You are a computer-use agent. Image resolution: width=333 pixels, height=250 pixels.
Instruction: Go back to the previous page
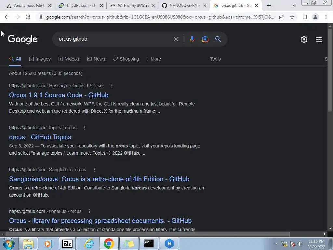click(x=7, y=17)
